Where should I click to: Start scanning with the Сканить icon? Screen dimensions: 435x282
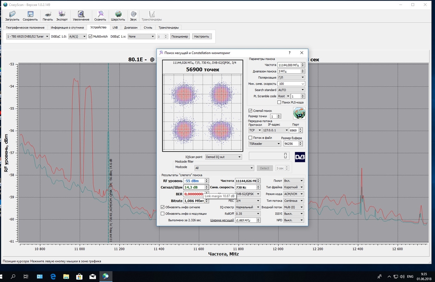(100, 16)
